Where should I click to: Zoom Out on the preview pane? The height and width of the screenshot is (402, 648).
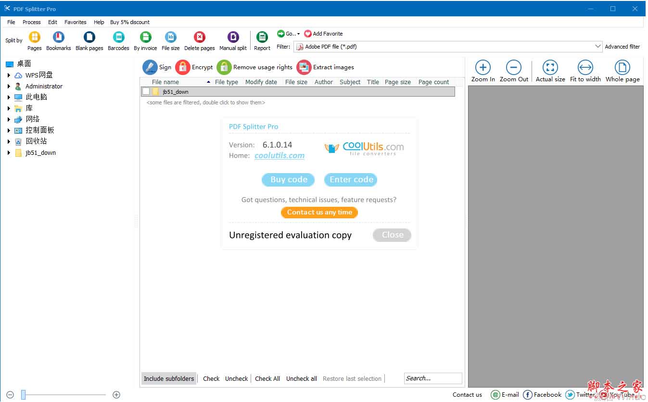tap(514, 67)
